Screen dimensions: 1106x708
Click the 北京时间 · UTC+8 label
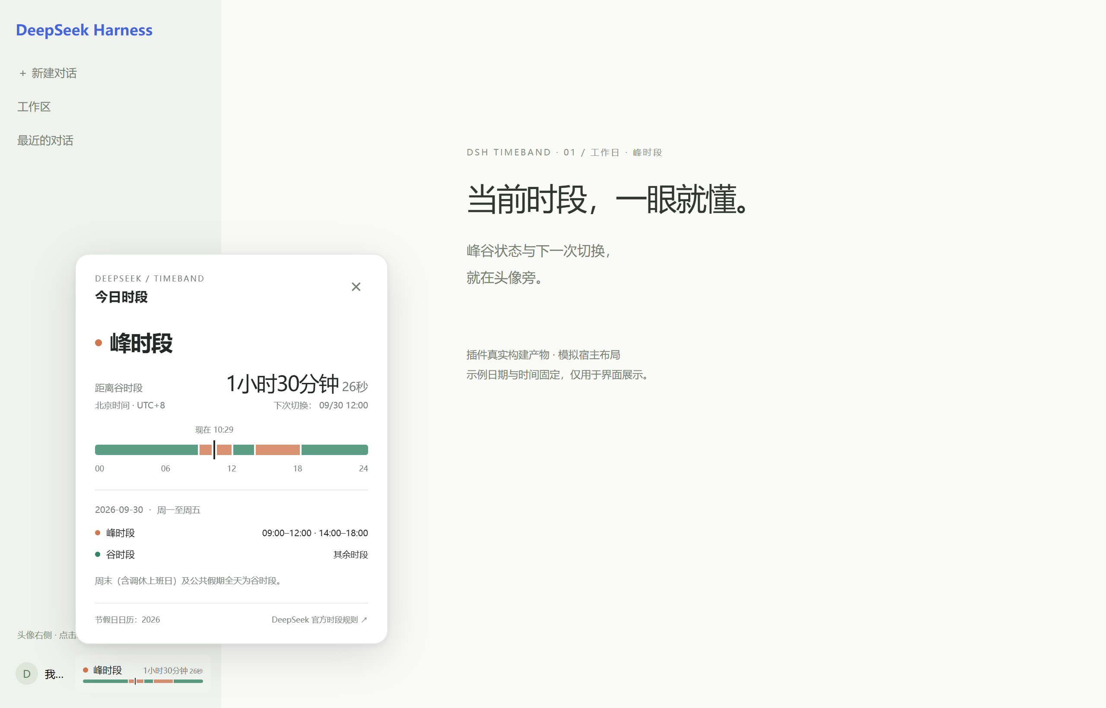[x=130, y=405]
